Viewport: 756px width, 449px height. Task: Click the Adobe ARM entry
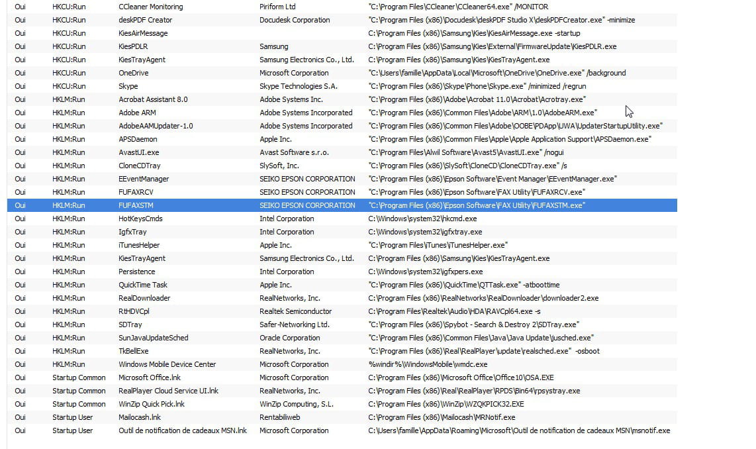coord(137,113)
